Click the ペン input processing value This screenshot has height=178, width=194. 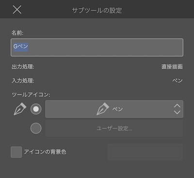pos(178,80)
